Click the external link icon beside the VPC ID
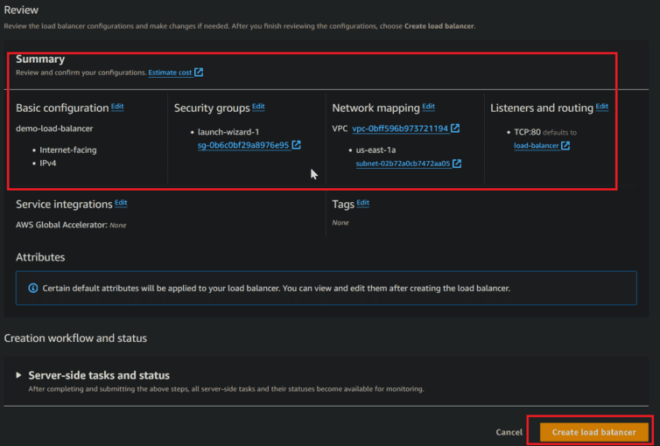This screenshot has width=660, height=446. (x=455, y=129)
